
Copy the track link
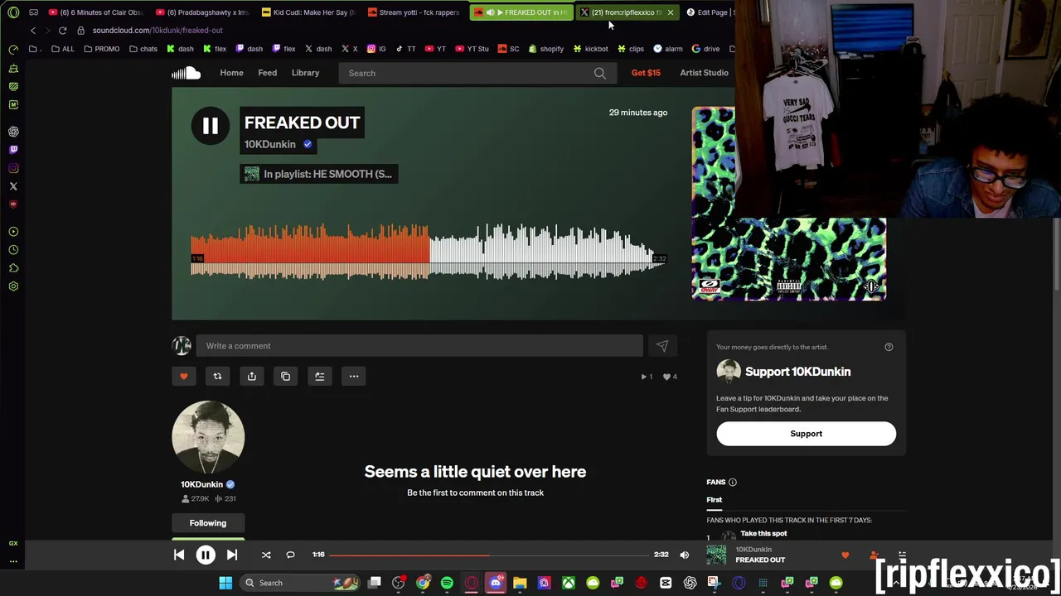click(286, 377)
